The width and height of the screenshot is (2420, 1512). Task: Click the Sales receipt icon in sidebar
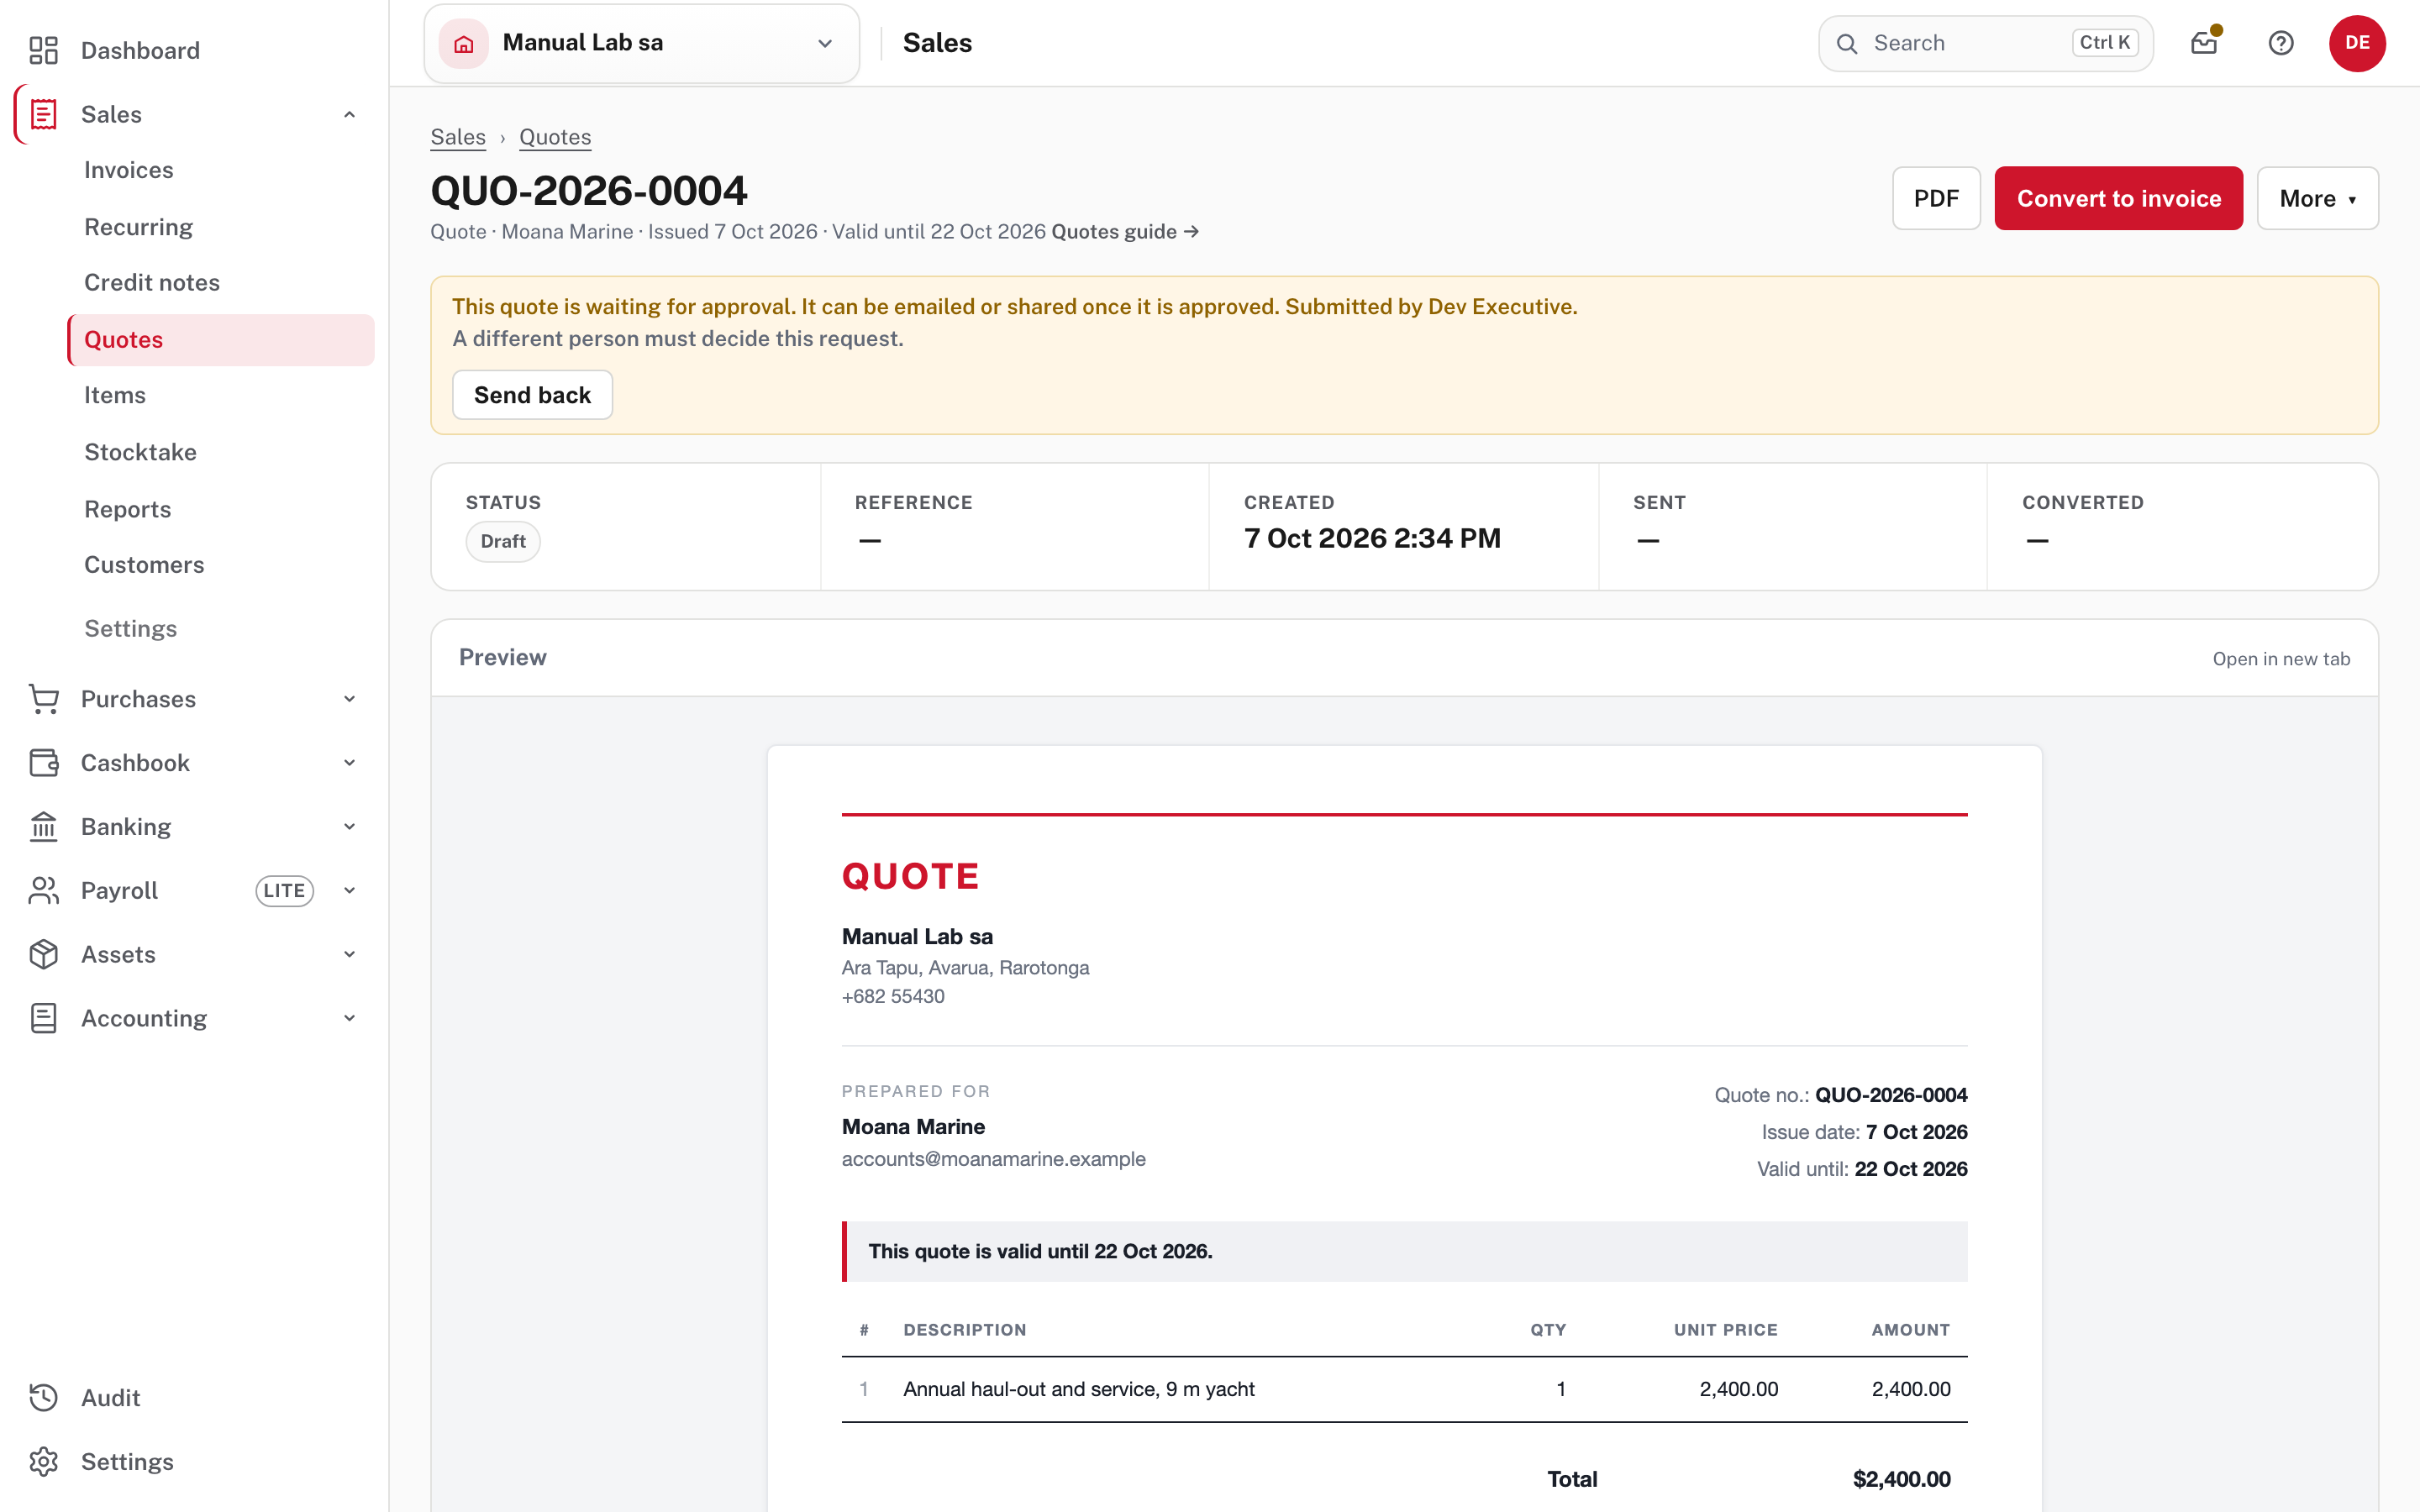point(43,114)
